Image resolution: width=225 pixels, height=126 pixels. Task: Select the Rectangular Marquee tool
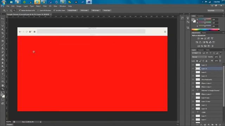tap(3, 22)
